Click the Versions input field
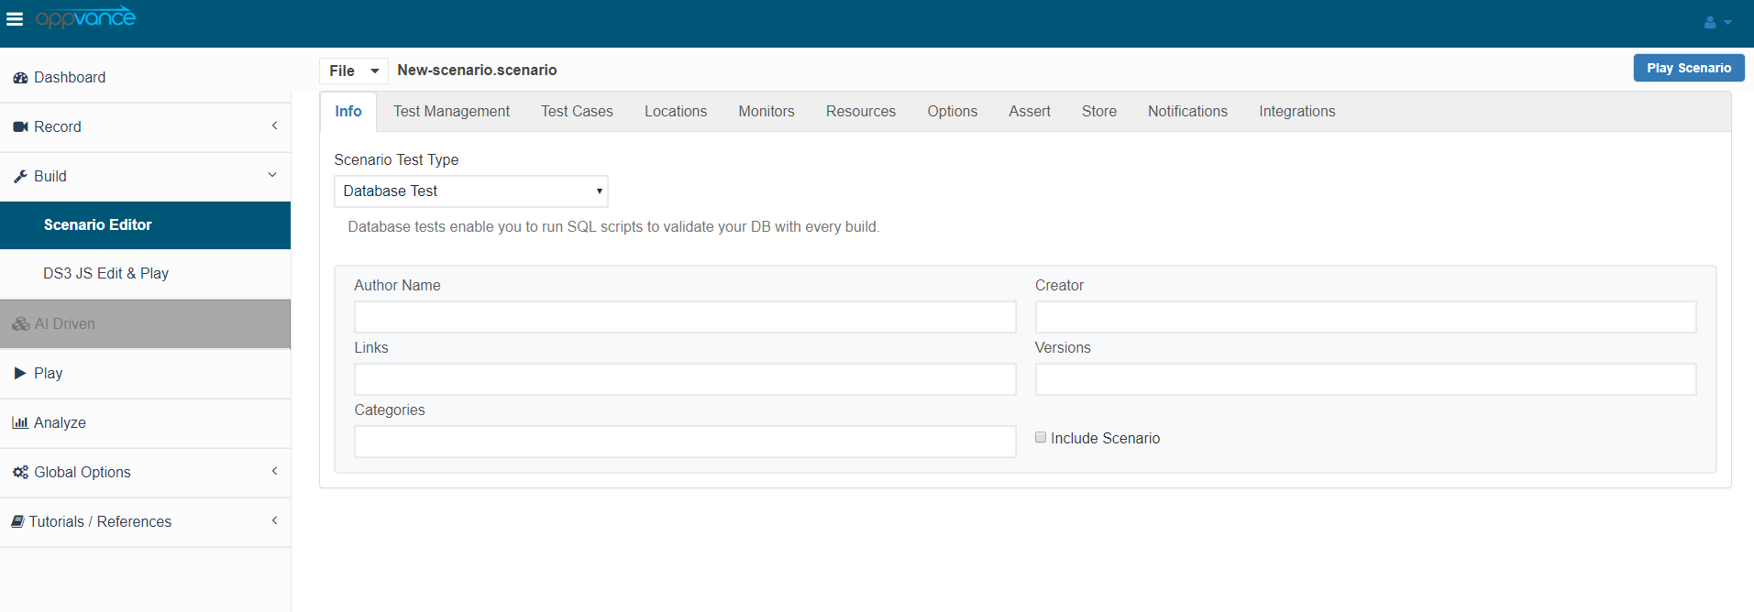 coord(1366,379)
